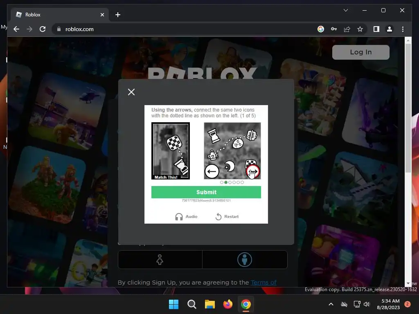Image resolution: width=419 pixels, height=314 pixels.
Task: Open the Chrome profile menu
Action: [390, 29]
